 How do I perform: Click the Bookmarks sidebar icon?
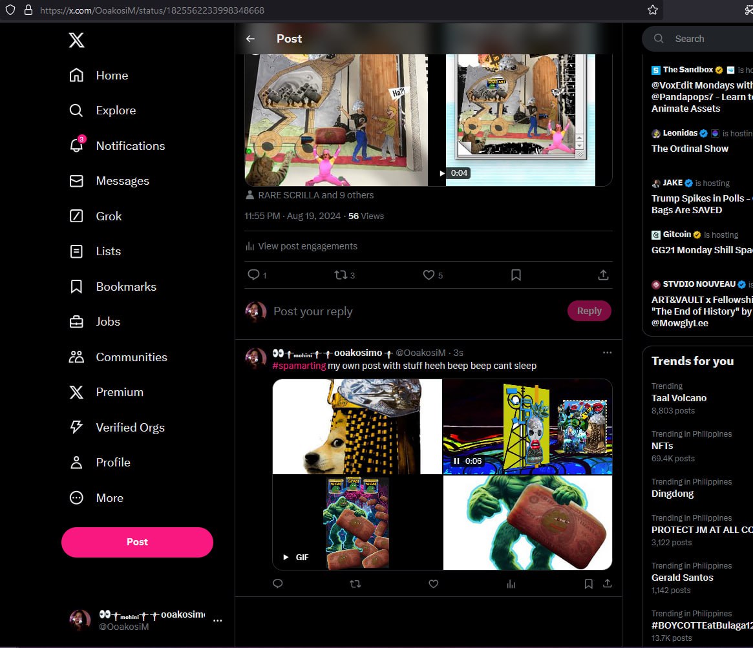76,287
